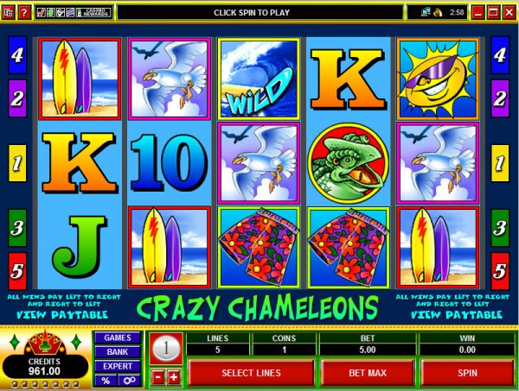
Task: Click the percent statistics icon
Action: 106,381
